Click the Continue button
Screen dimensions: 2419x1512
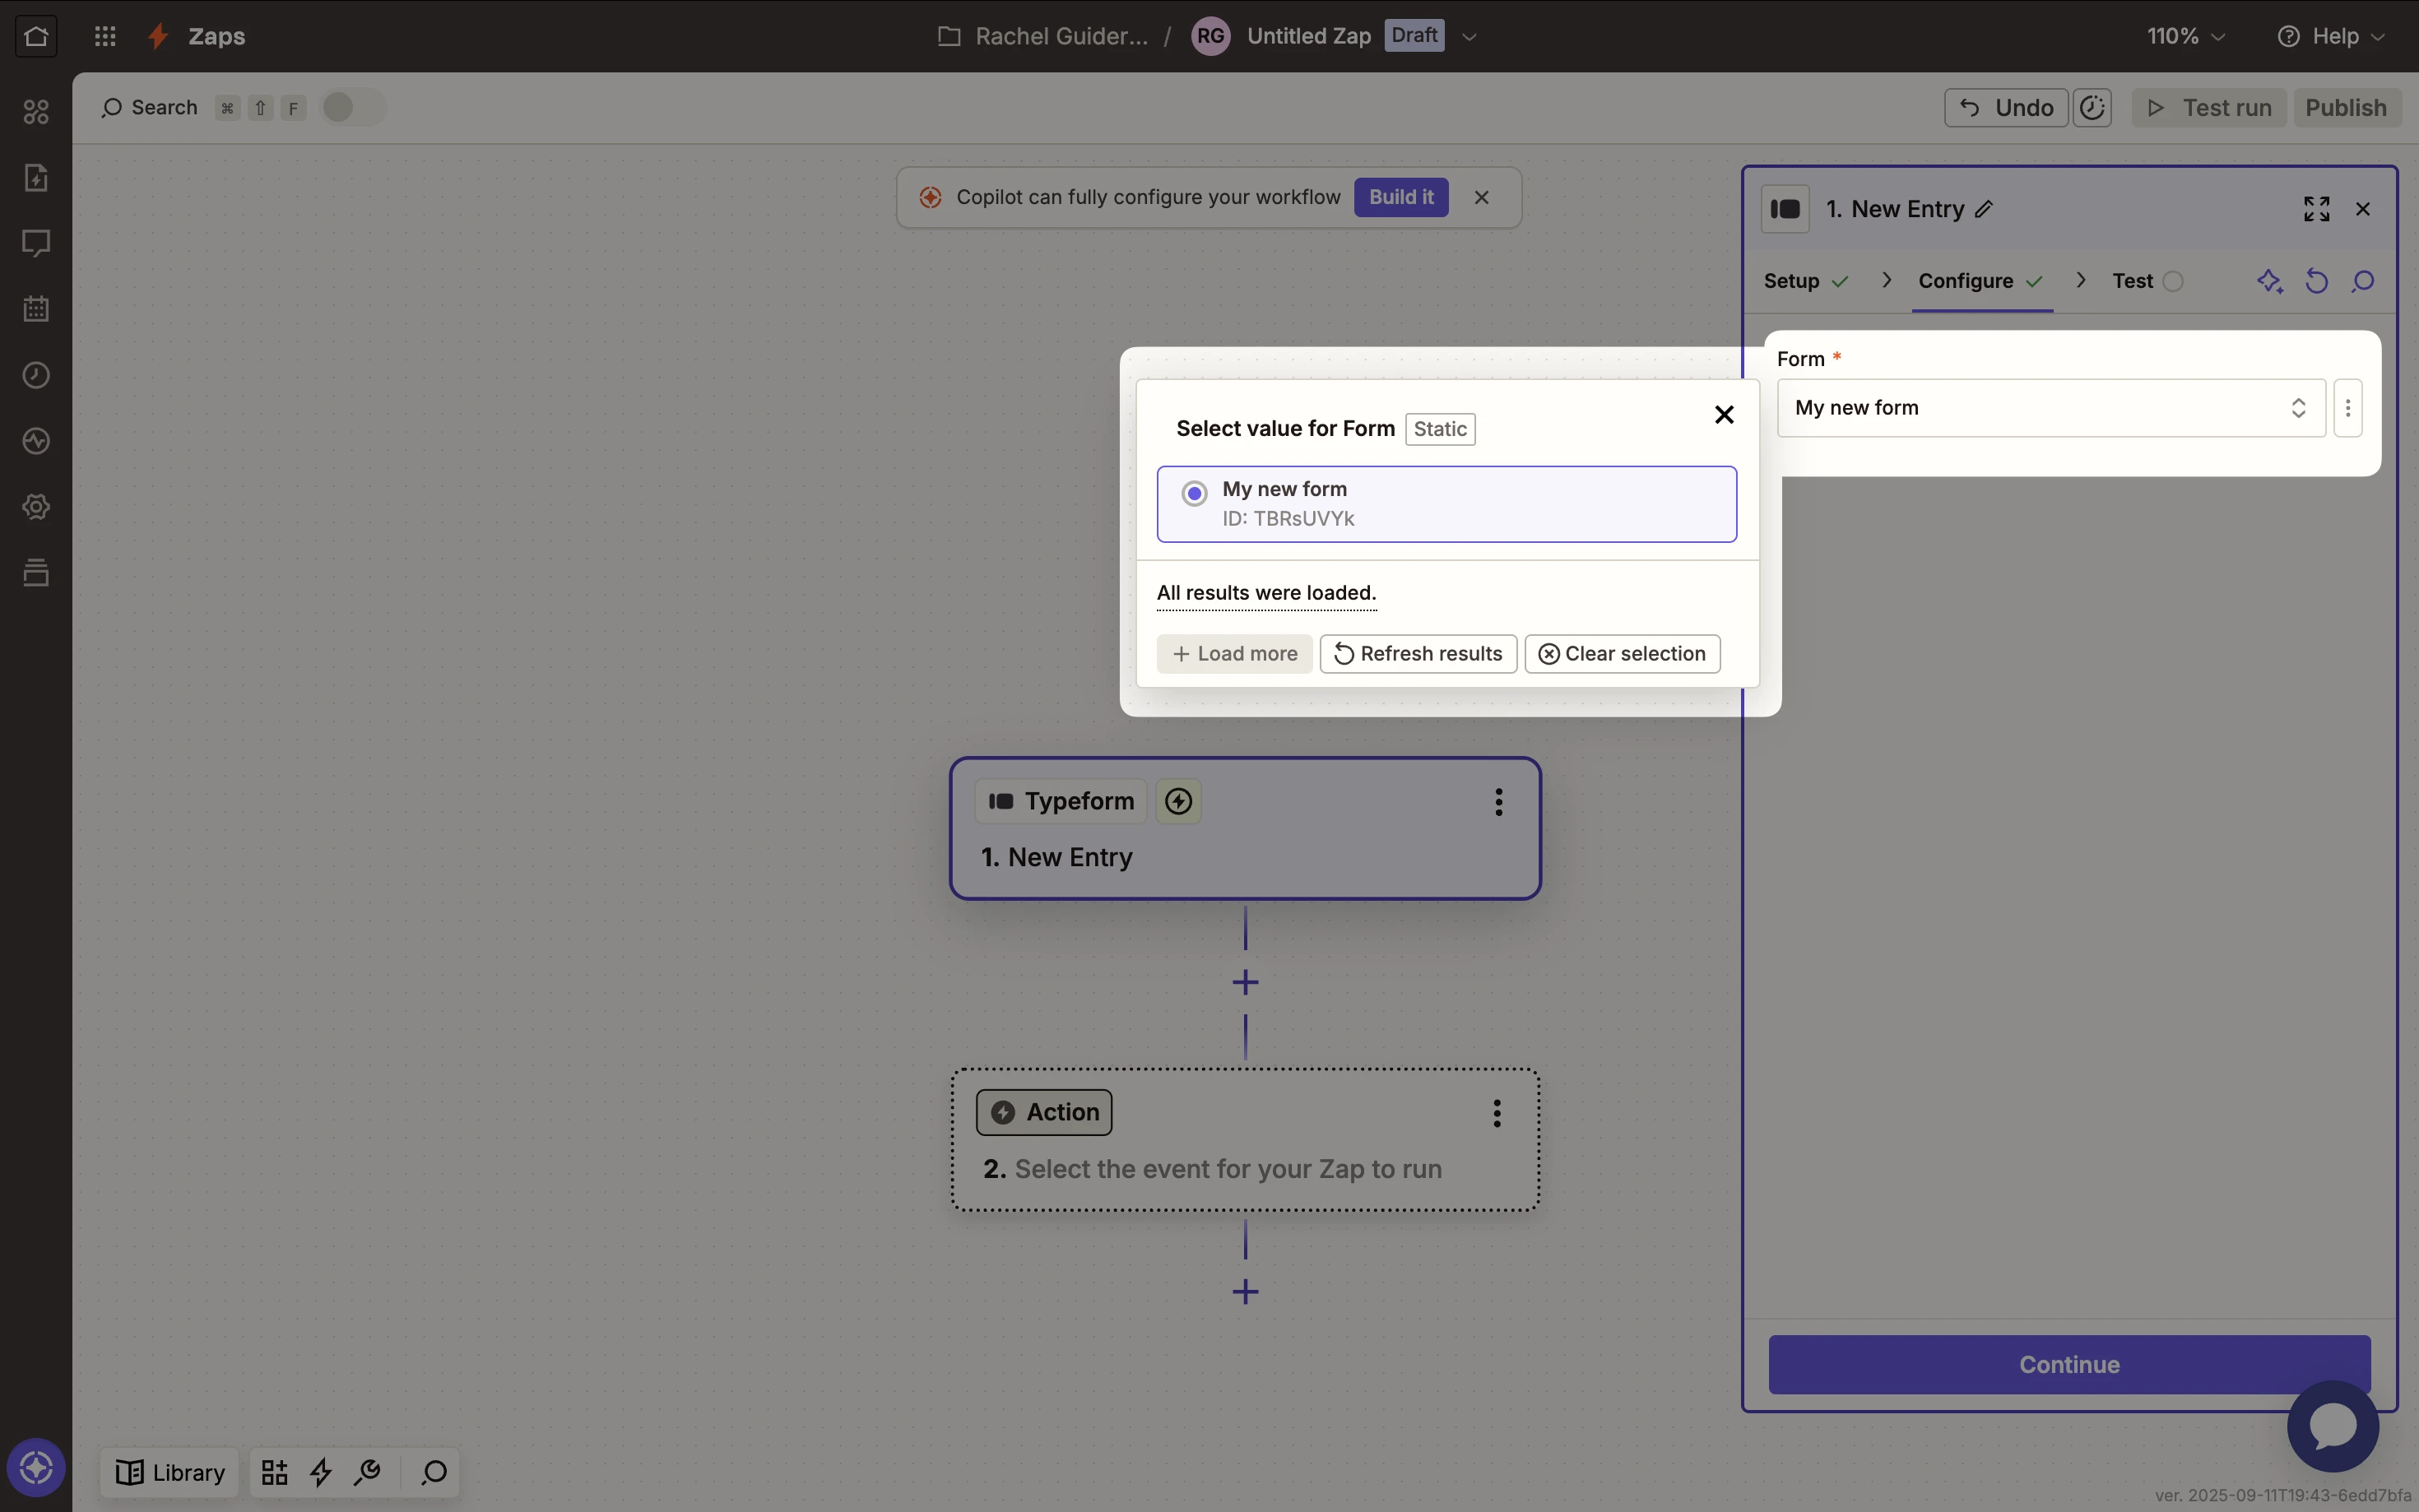(x=2069, y=1365)
